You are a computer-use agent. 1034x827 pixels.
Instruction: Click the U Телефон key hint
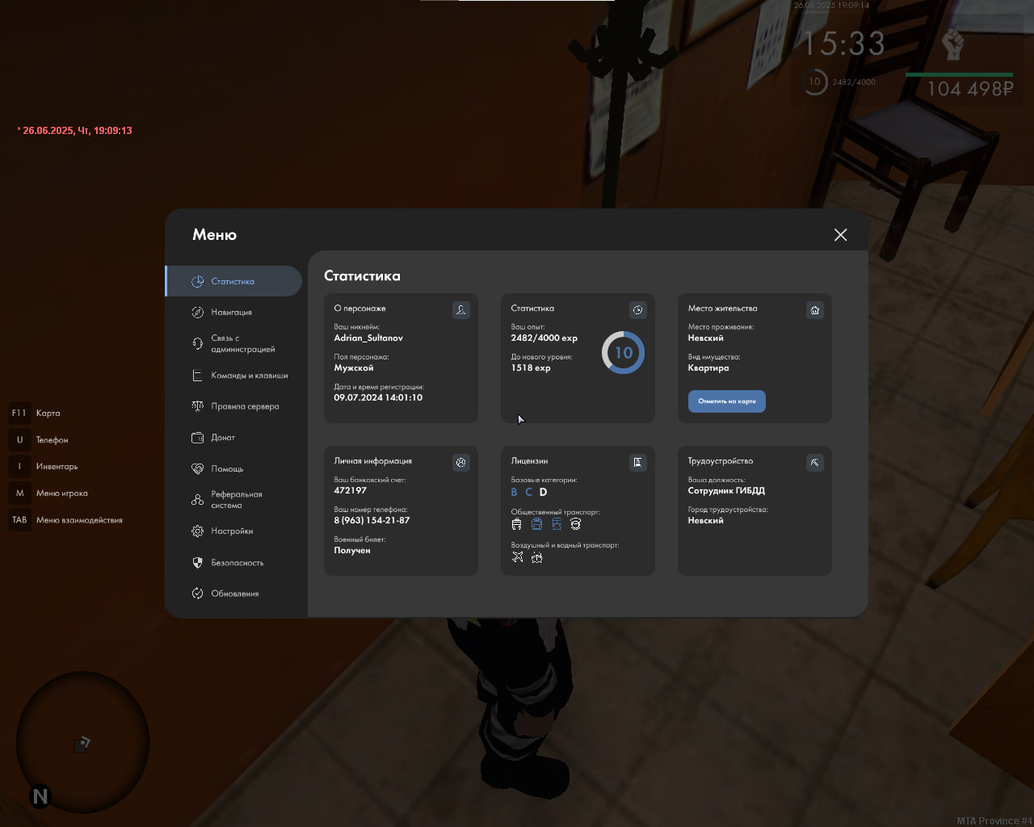click(39, 439)
